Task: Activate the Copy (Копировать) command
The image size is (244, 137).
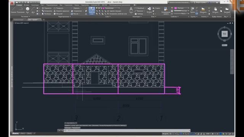Action: point(47,11)
